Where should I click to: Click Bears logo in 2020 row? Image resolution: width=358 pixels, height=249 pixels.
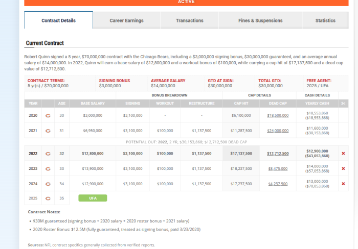[48, 116]
